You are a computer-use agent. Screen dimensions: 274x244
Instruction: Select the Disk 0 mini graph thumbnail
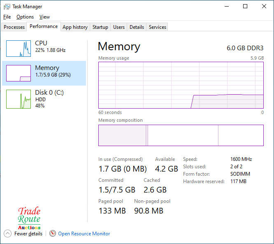click(19, 99)
